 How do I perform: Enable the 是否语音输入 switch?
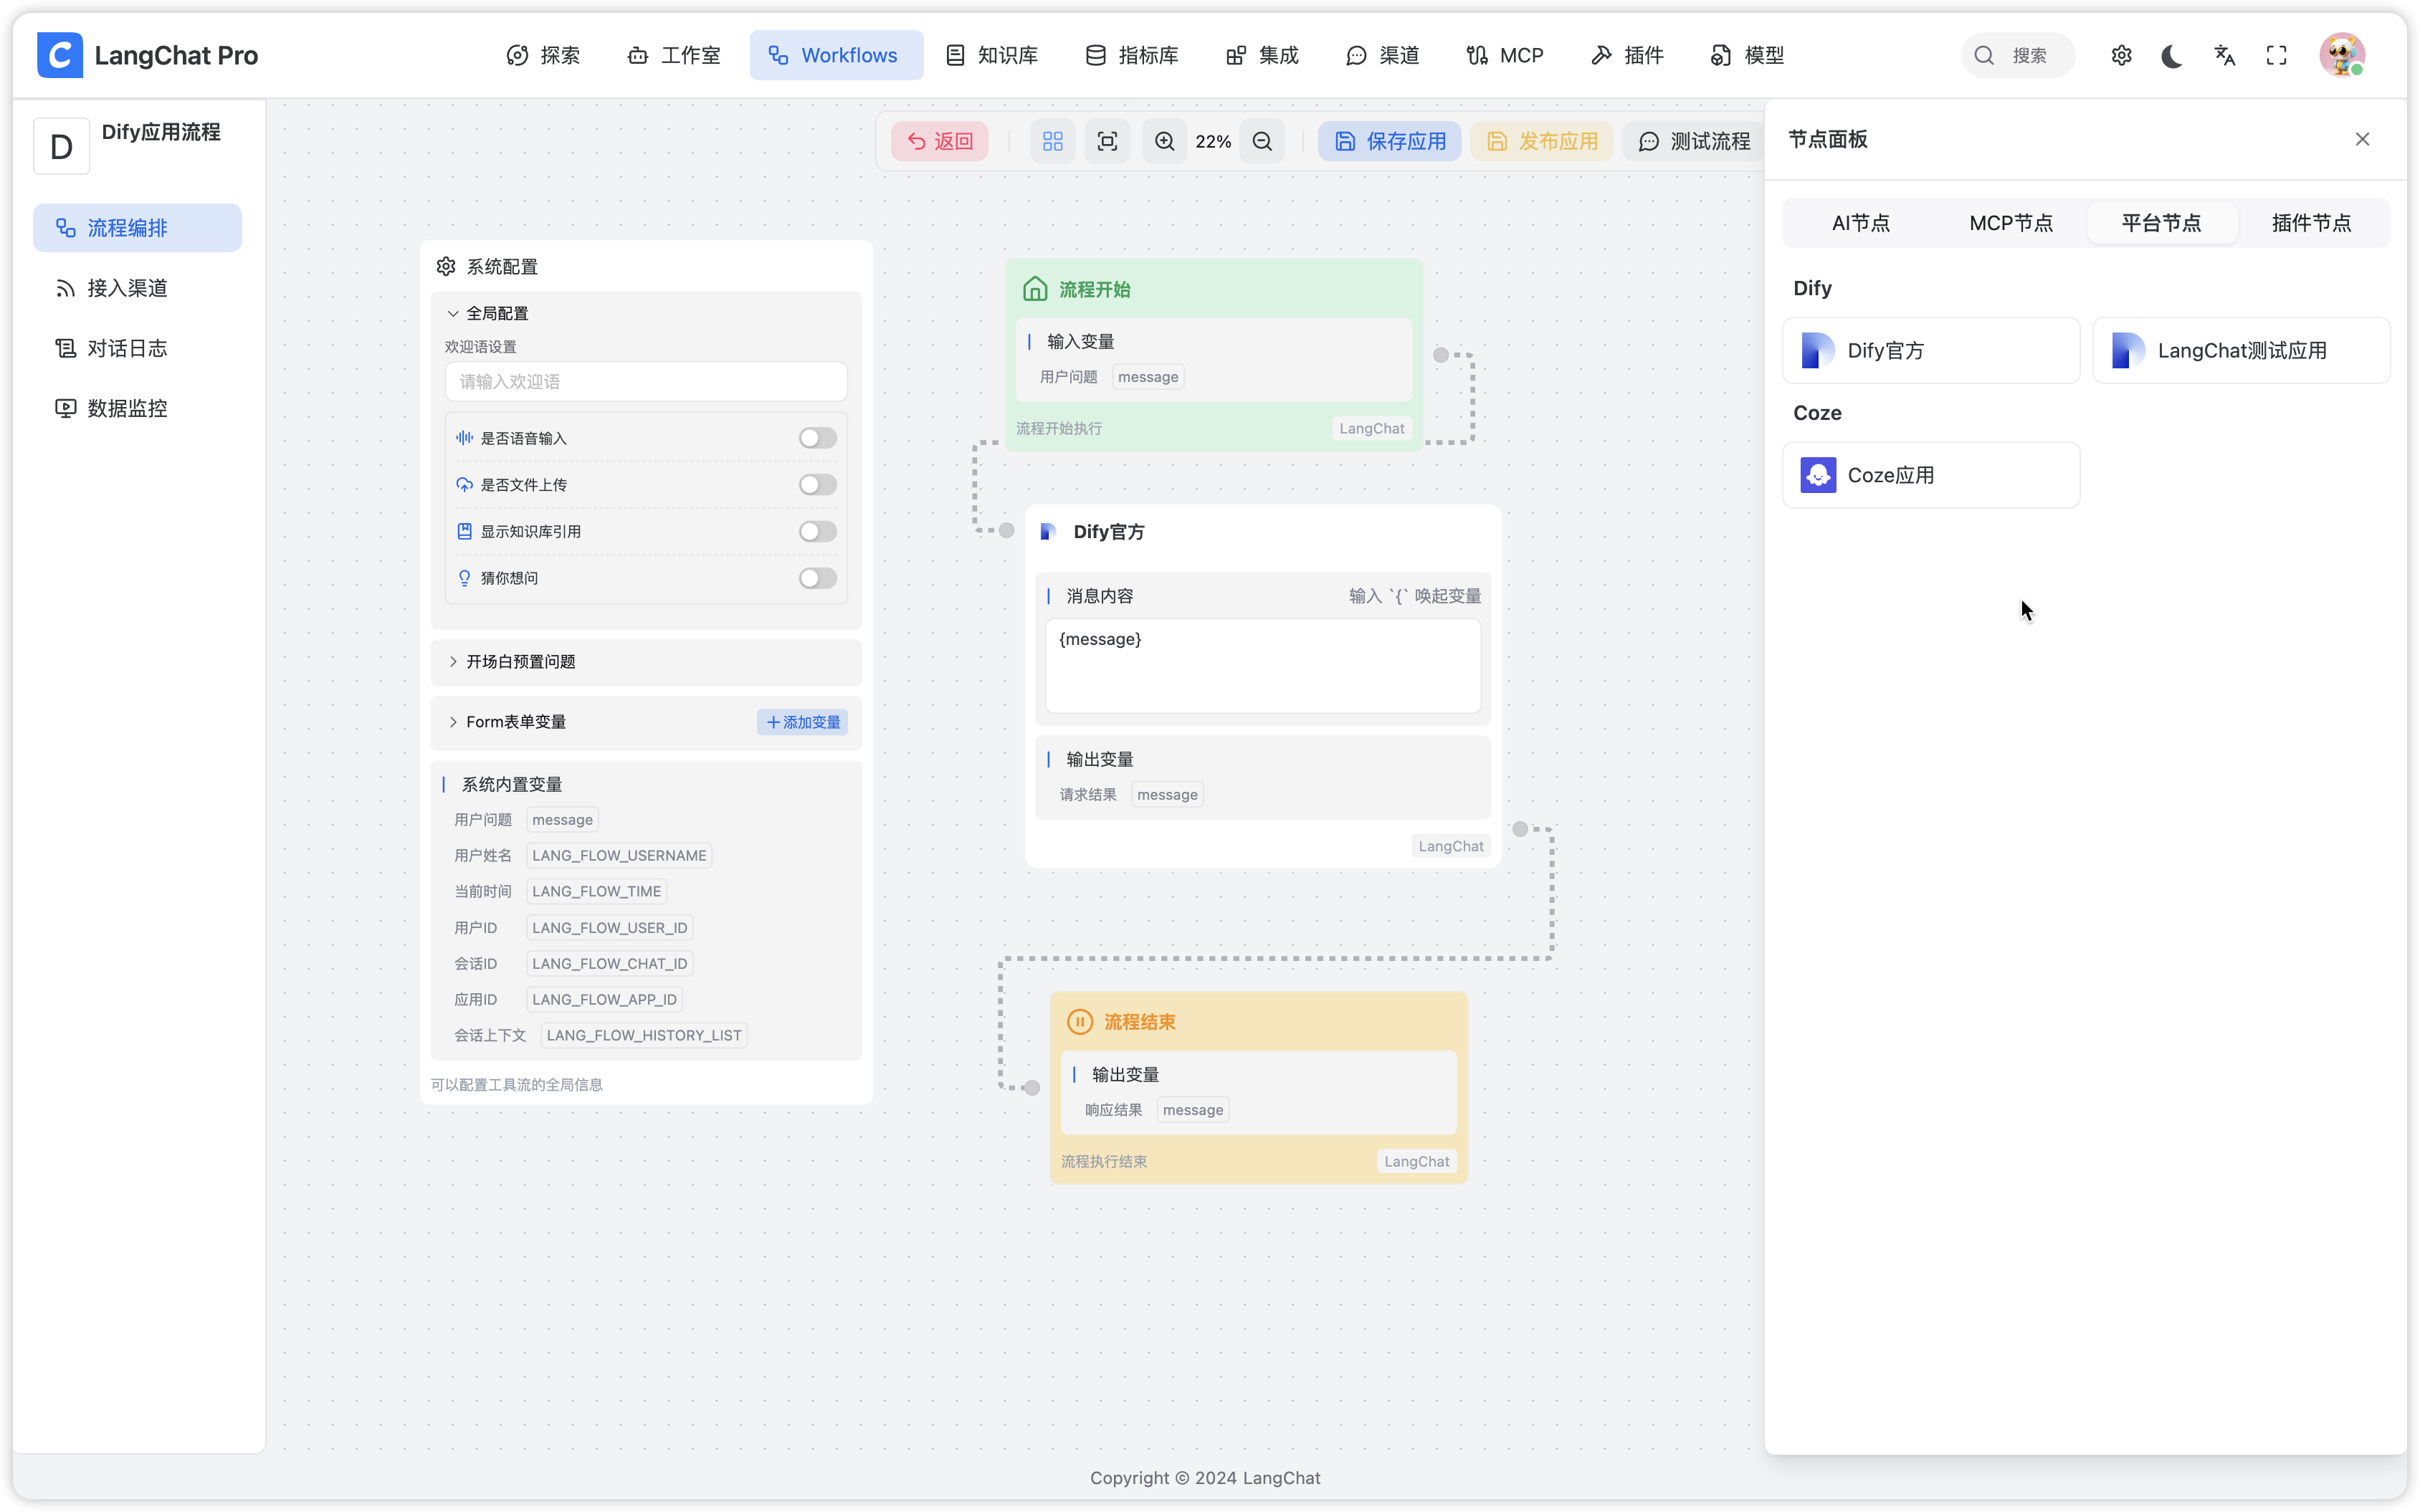[x=817, y=438]
